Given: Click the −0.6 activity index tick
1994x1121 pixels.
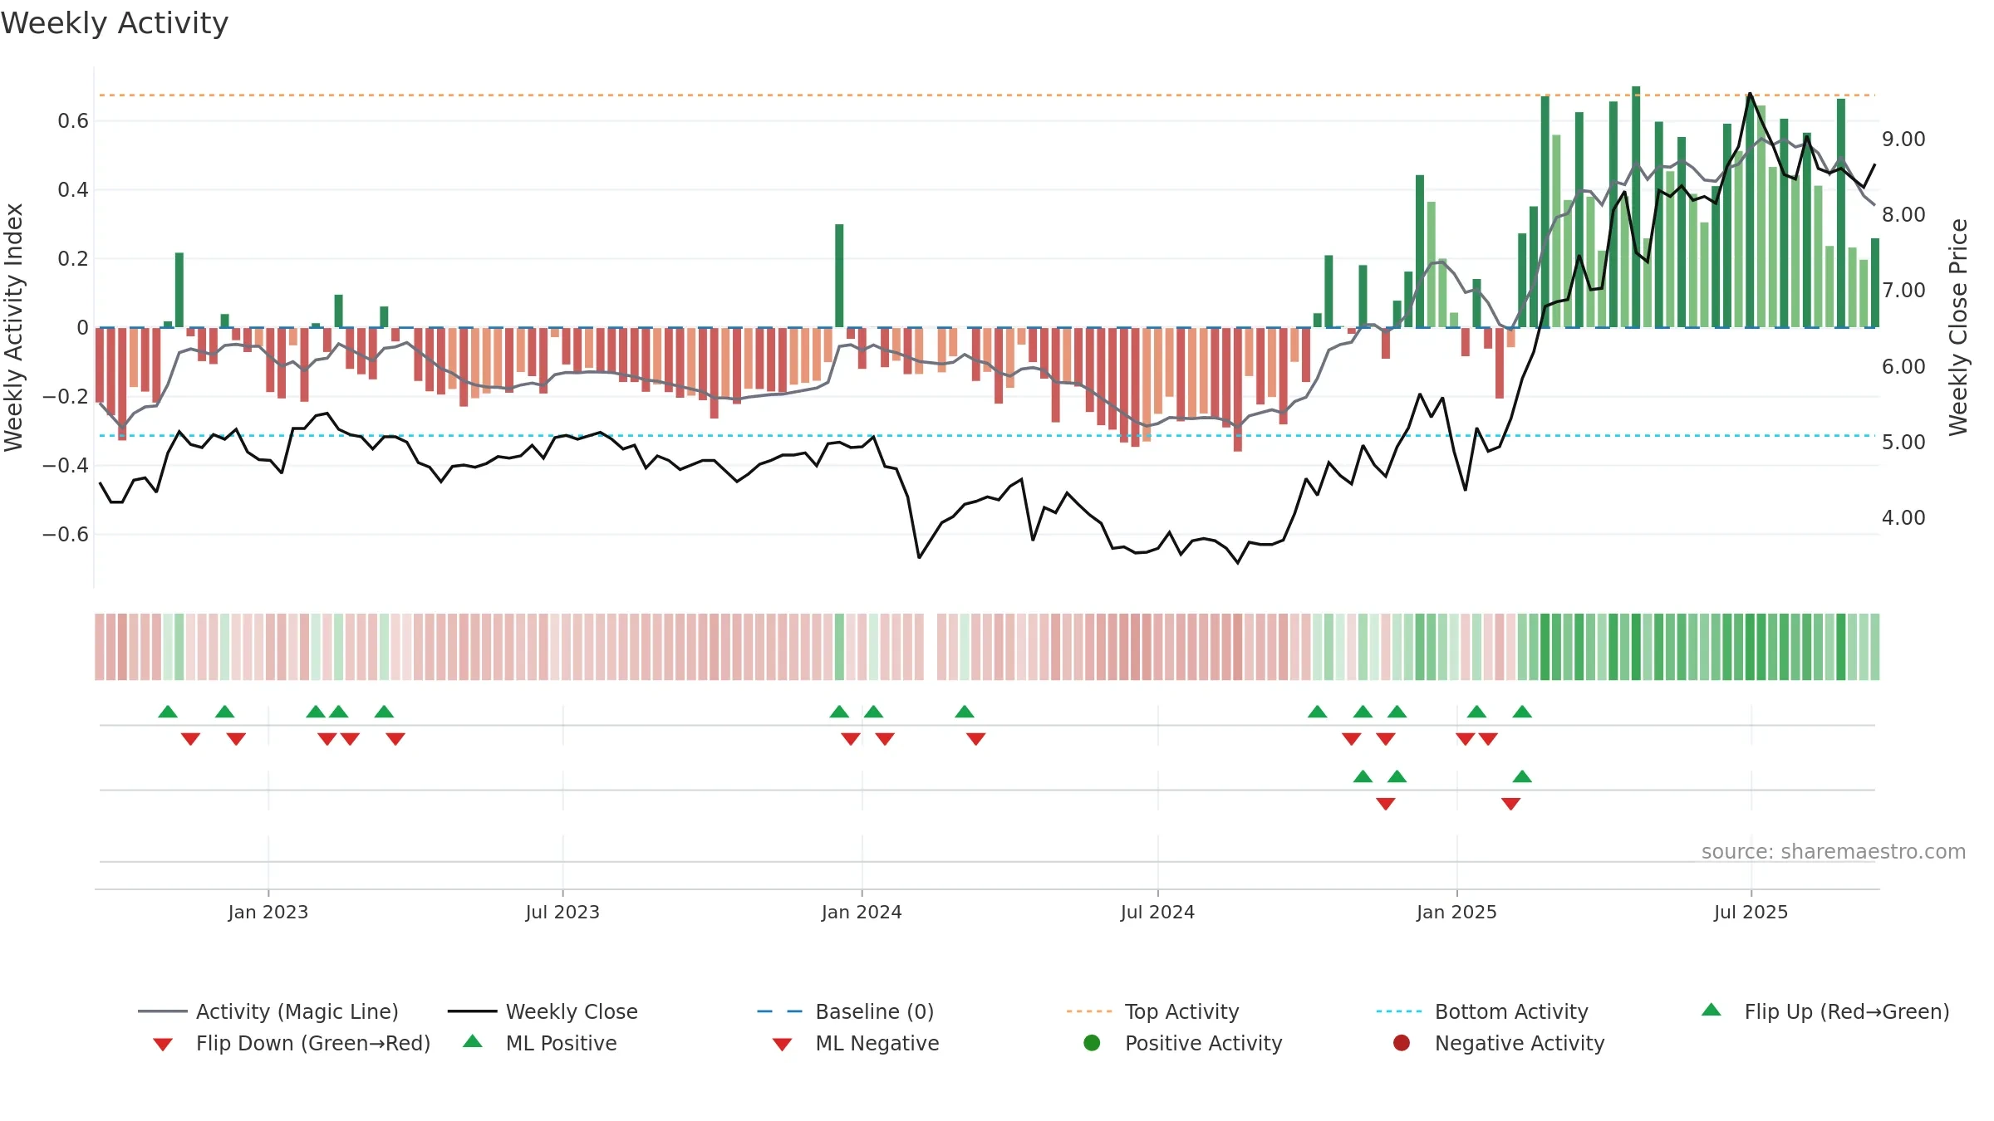Looking at the screenshot, I should 66,534.
